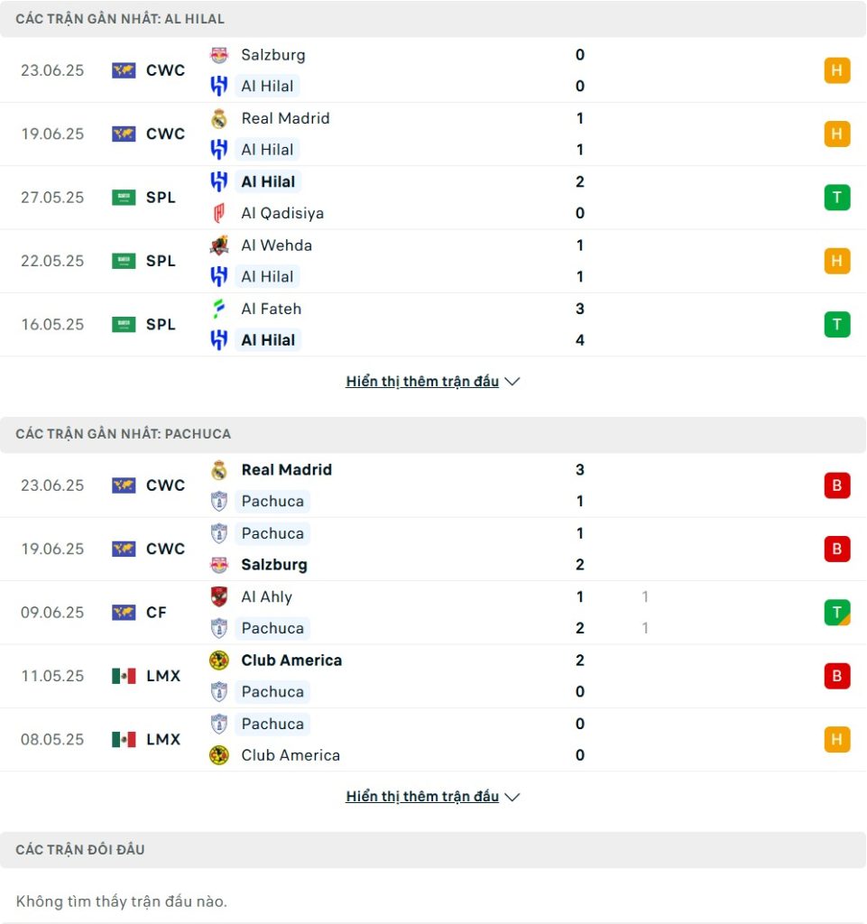Click the red B badge for Real Madrid vs Pachuca
This screenshot has width=867, height=924.
(837, 485)
